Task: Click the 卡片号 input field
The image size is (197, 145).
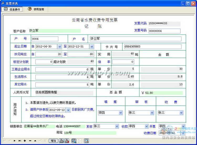Action: coord(152,47)
